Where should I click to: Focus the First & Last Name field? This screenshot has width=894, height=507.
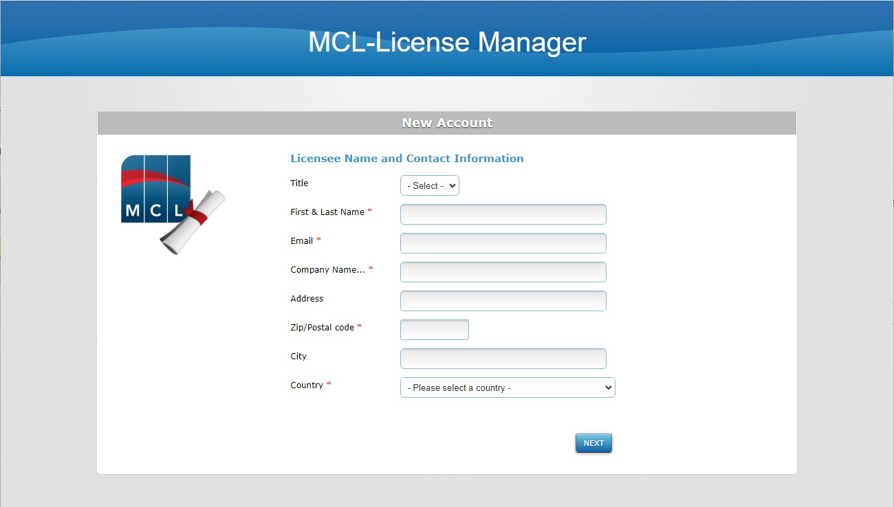coord(503,214)
